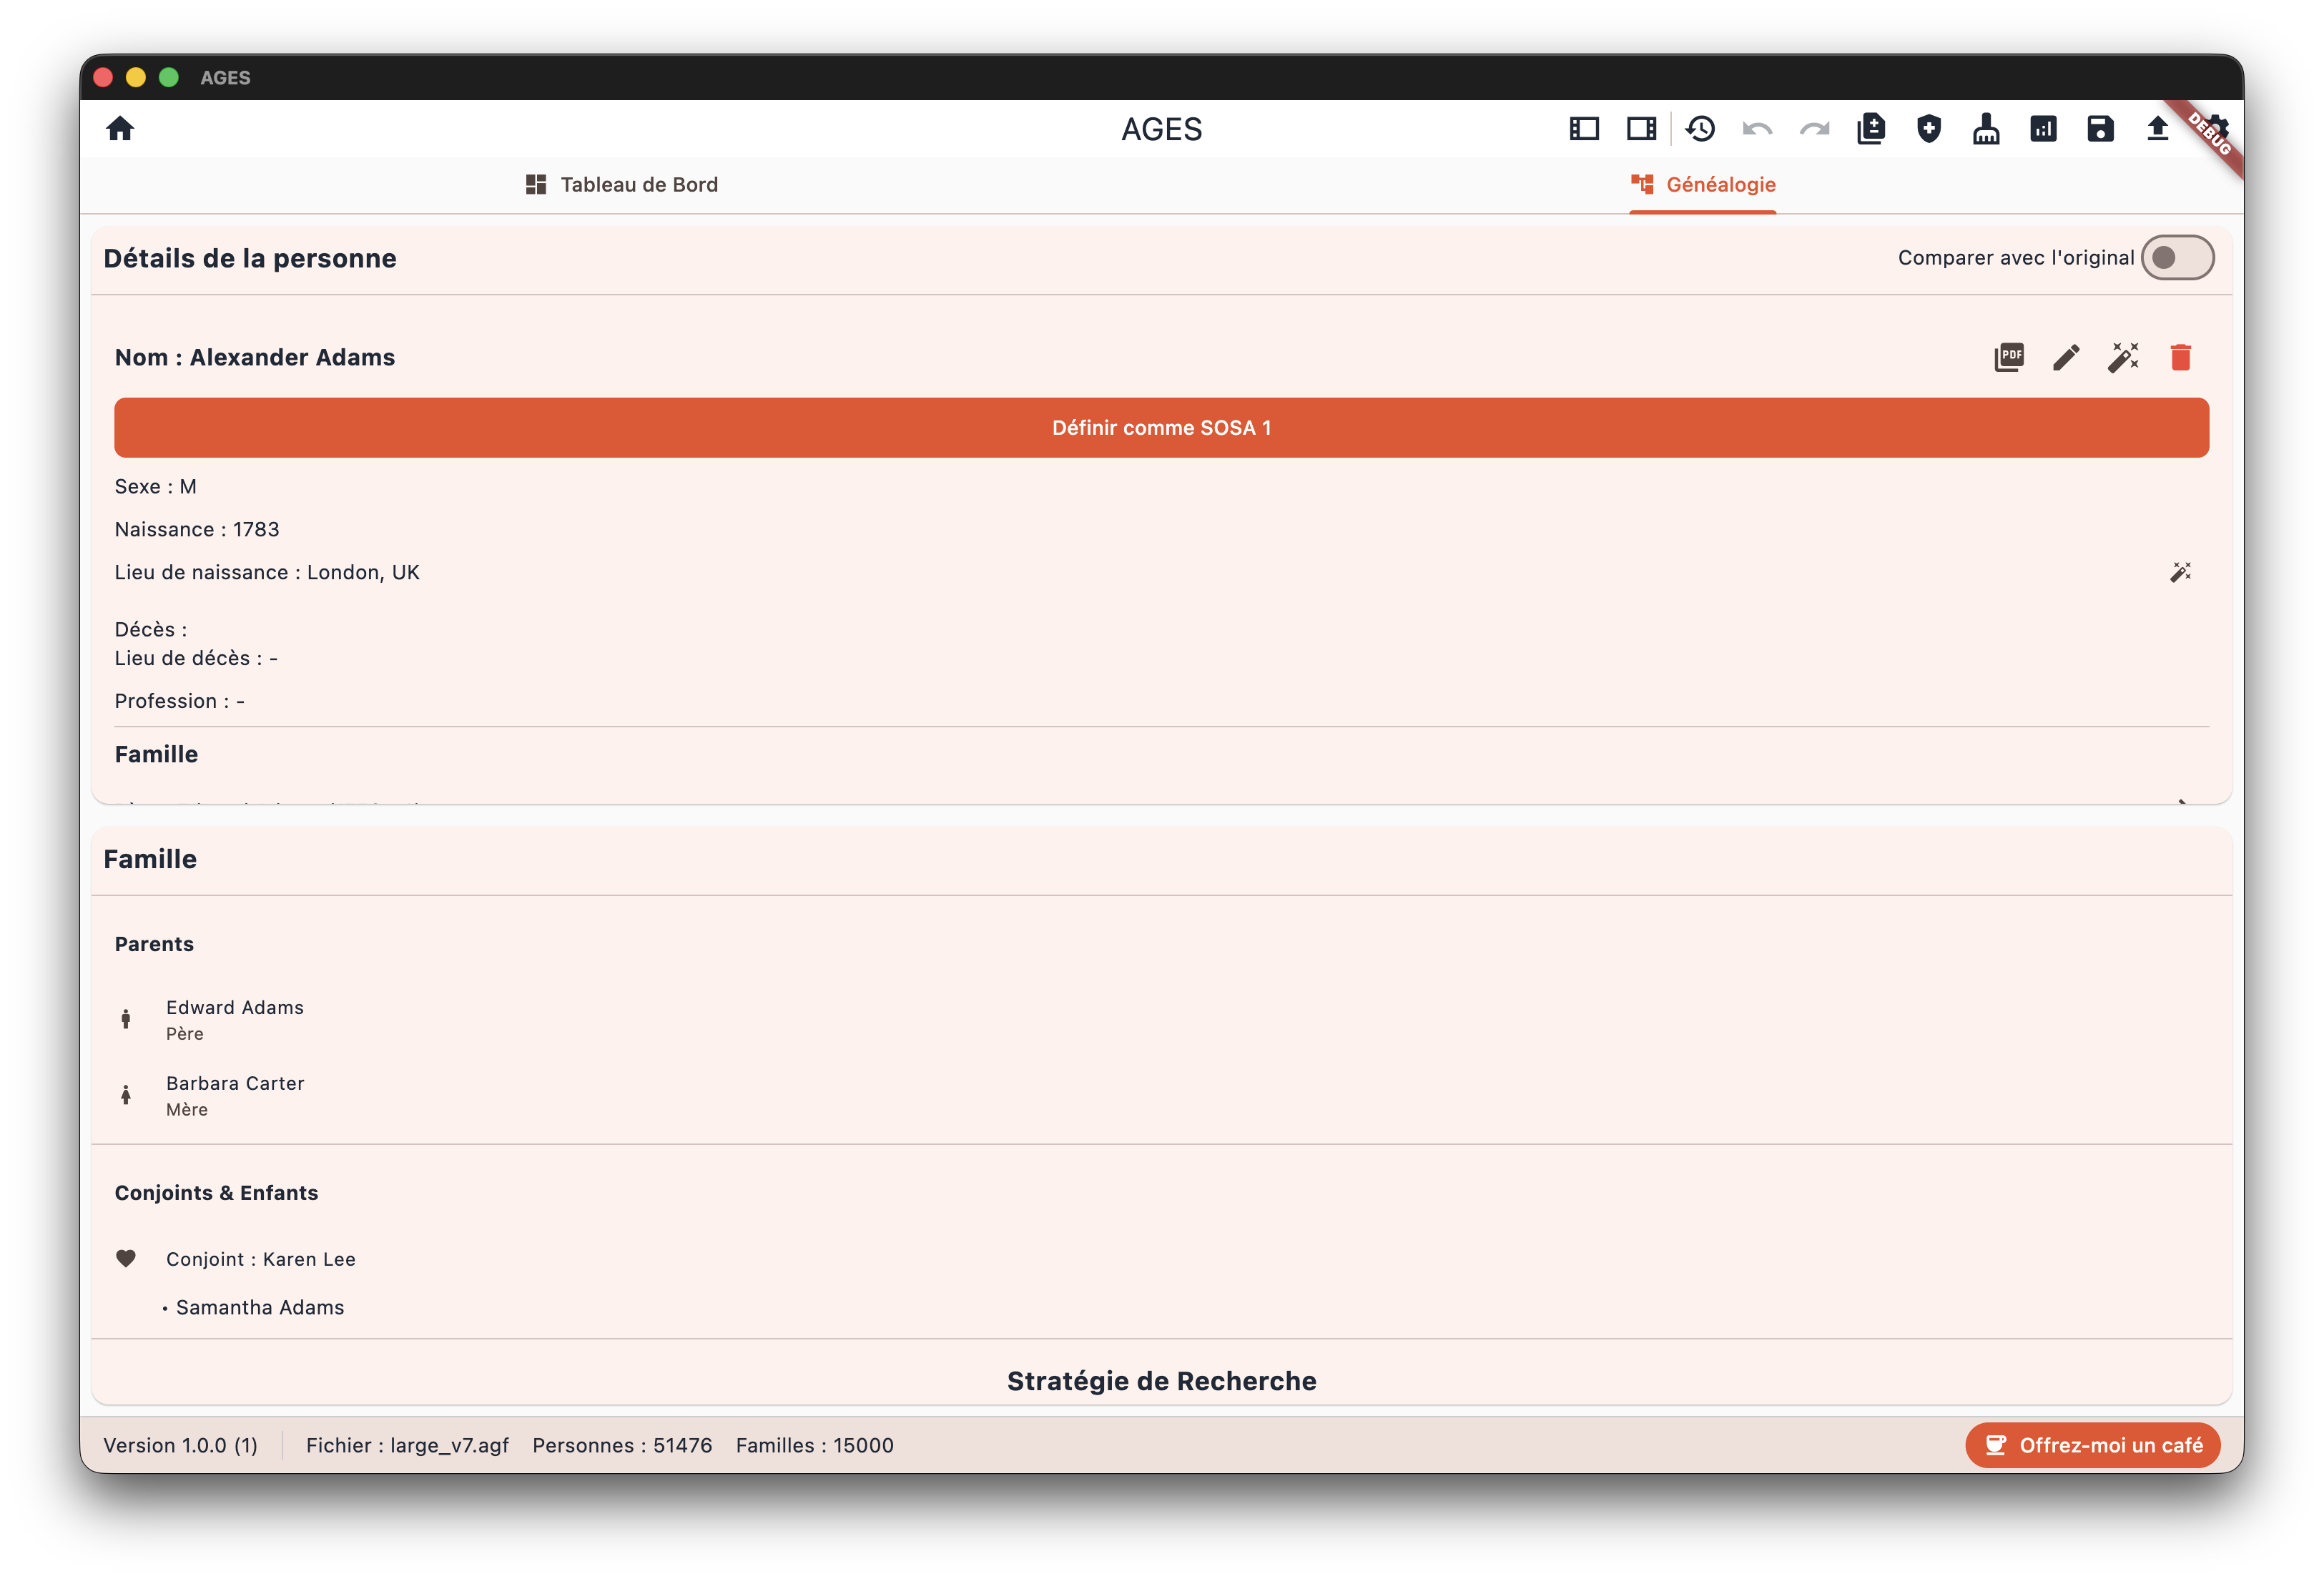
Task: Save the file with floppy icon
Action: click(2100, 129)
